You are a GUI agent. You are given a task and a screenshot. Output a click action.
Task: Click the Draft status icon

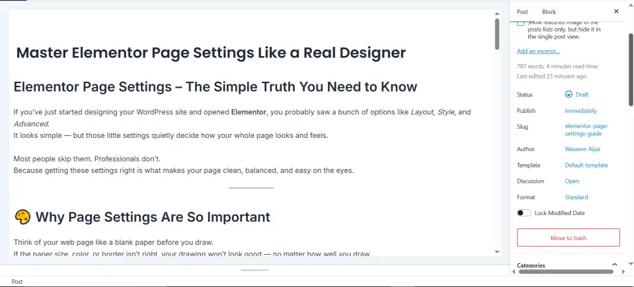(x=569, y=95)
